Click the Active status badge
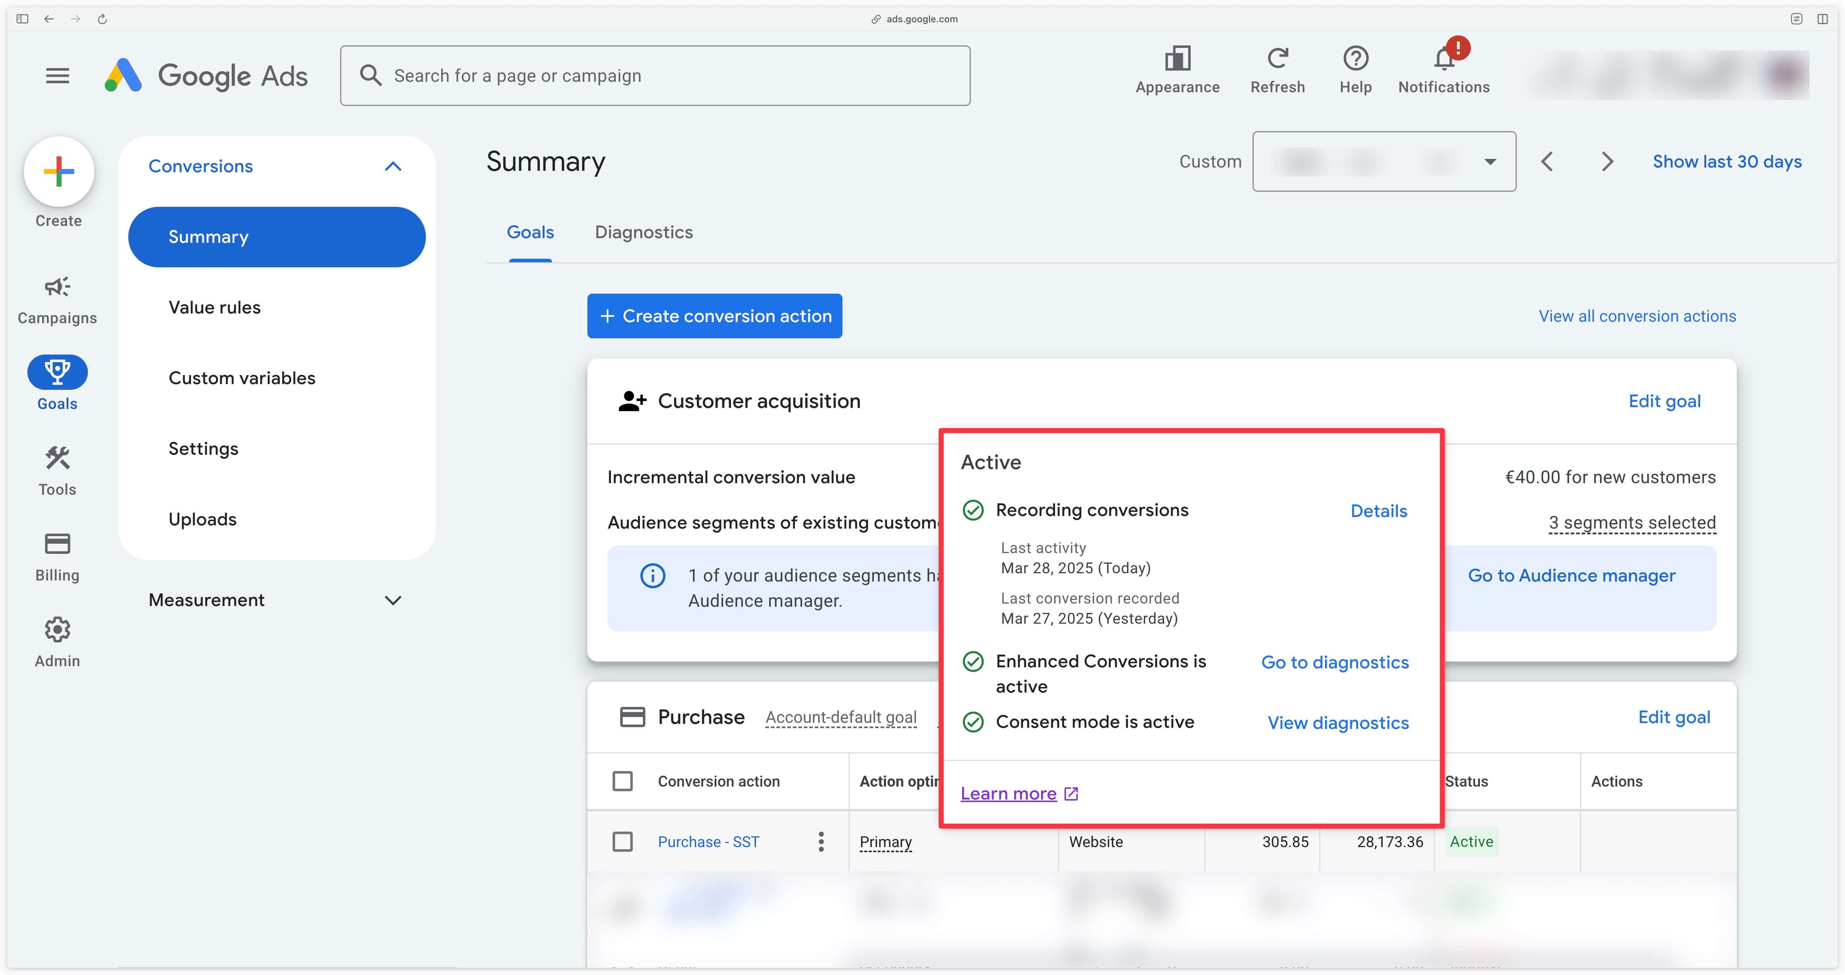1845x975 pixels. (x=1471, y=842)
